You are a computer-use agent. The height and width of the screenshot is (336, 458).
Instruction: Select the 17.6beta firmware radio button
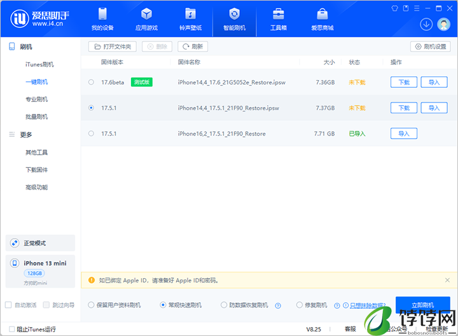click(91, 82)
